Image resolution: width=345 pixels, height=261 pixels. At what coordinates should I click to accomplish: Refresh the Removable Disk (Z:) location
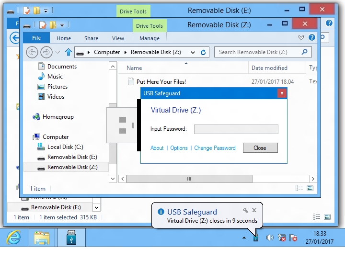click(203, 52)
